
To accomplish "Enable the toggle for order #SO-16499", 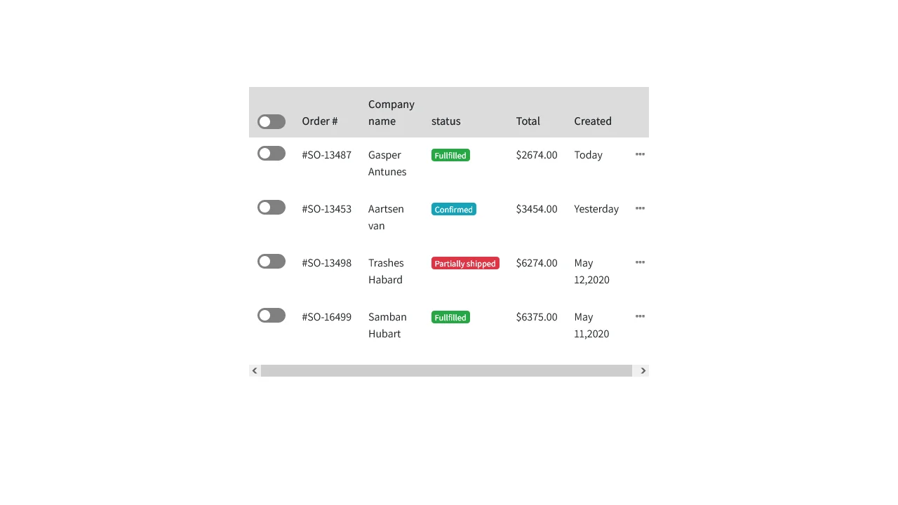I will 272,315.
